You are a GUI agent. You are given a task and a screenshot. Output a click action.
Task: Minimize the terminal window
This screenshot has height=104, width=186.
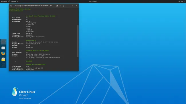[68, 6]
